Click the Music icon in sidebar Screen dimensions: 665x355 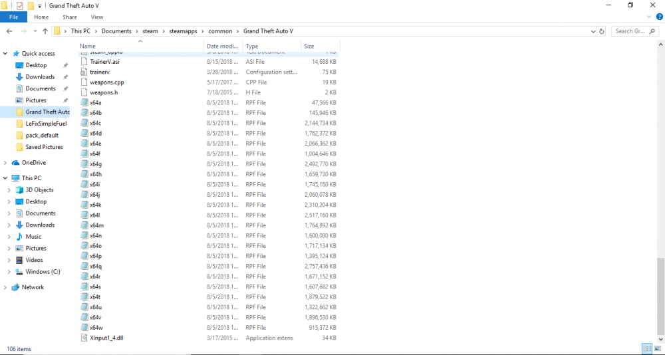[19, 237]
